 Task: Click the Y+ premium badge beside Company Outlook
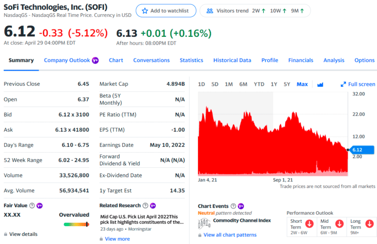coord(96,60)
